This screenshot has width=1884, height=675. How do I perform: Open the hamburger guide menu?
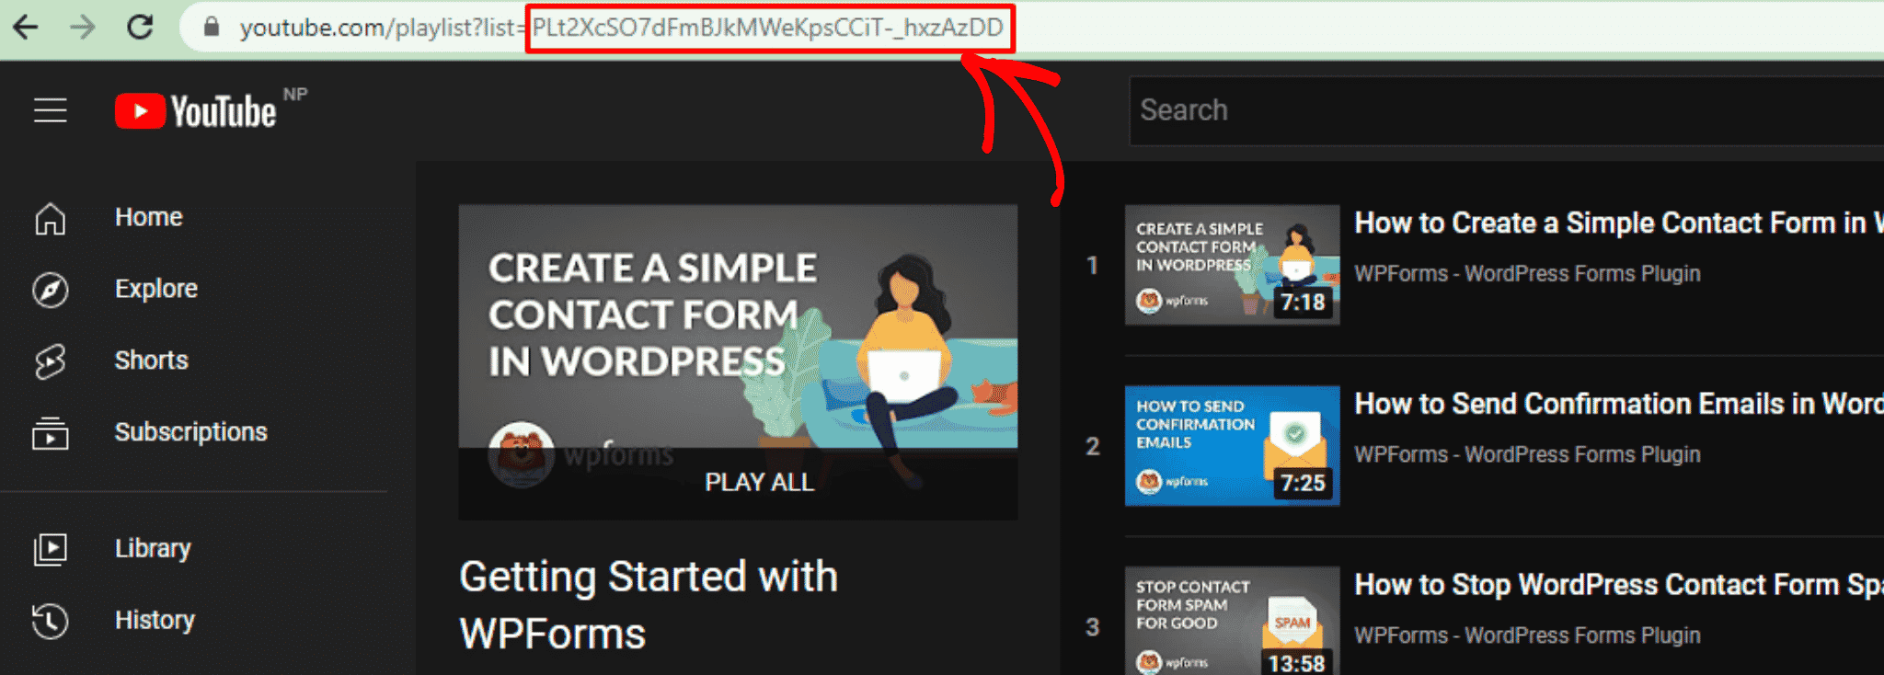pyautogui.click(x=51, y=110)
